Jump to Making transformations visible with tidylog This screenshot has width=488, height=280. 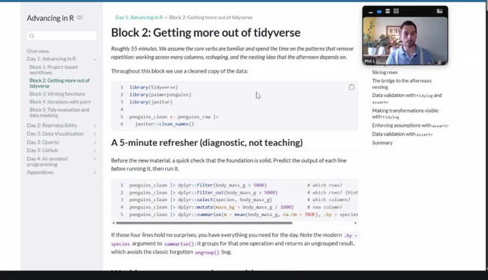click(405, 113)
